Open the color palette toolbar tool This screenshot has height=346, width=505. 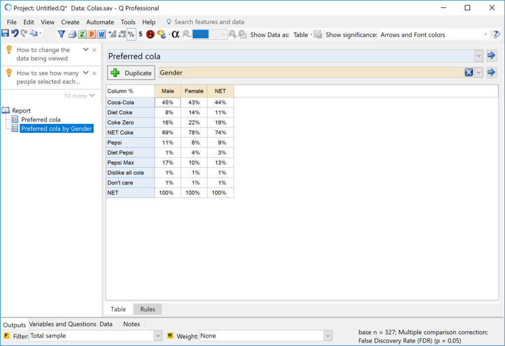click(x=161, y=34)
